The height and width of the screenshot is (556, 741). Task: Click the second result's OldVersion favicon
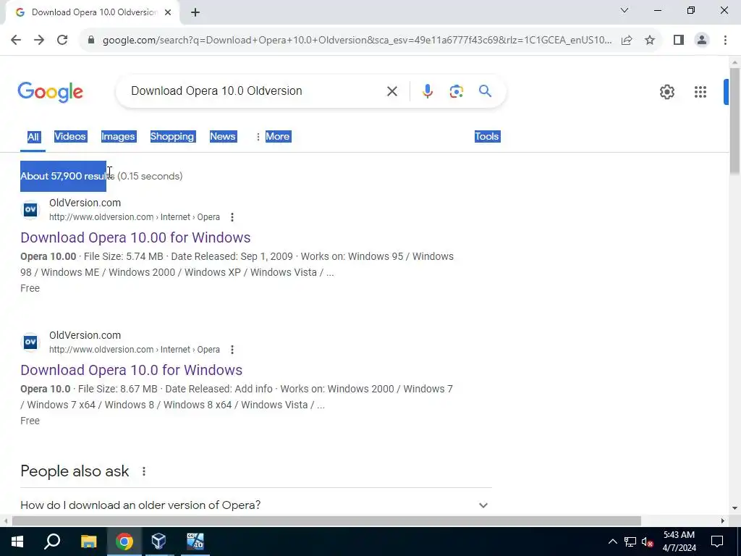coord(30,342)
